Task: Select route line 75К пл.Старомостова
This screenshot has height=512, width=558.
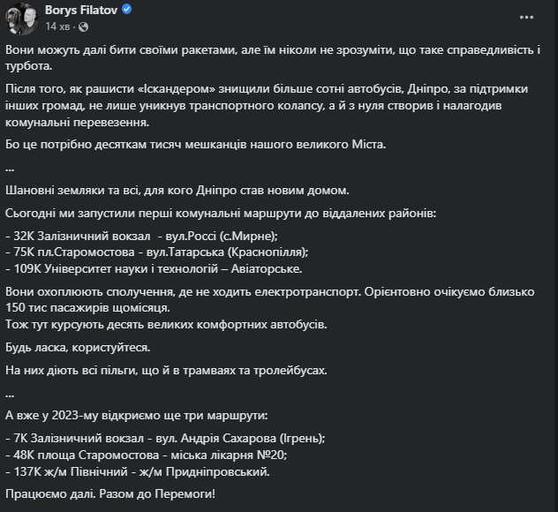Action: [x=157, y=252]
